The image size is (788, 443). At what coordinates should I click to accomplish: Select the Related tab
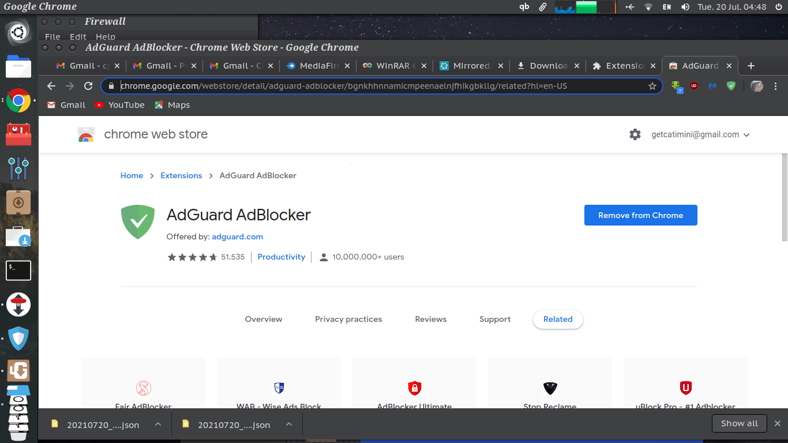tap(558, 319)
